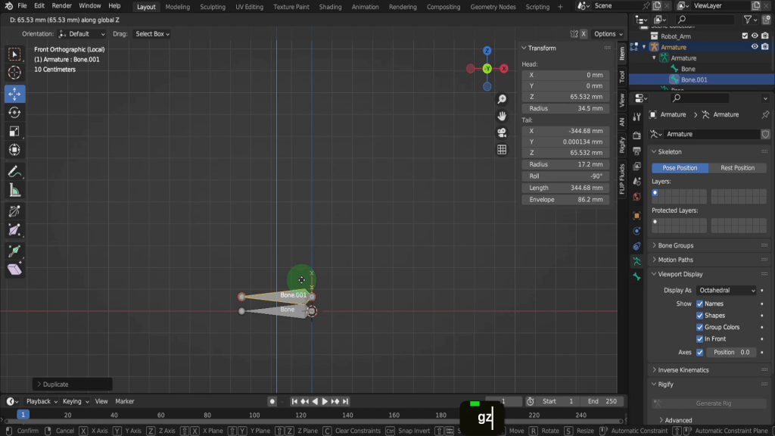Select Bone.001 in the outliner
775x436 pixels.
(694, 79)
